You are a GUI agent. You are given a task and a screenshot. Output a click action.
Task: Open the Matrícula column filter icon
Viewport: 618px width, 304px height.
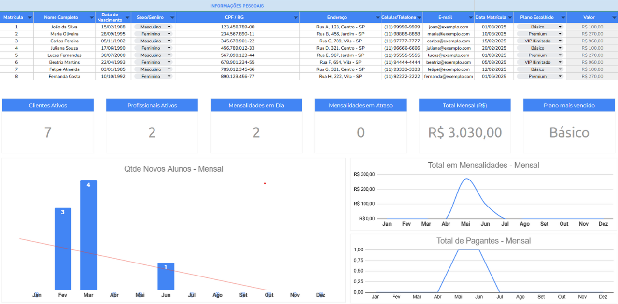(30, 17)
